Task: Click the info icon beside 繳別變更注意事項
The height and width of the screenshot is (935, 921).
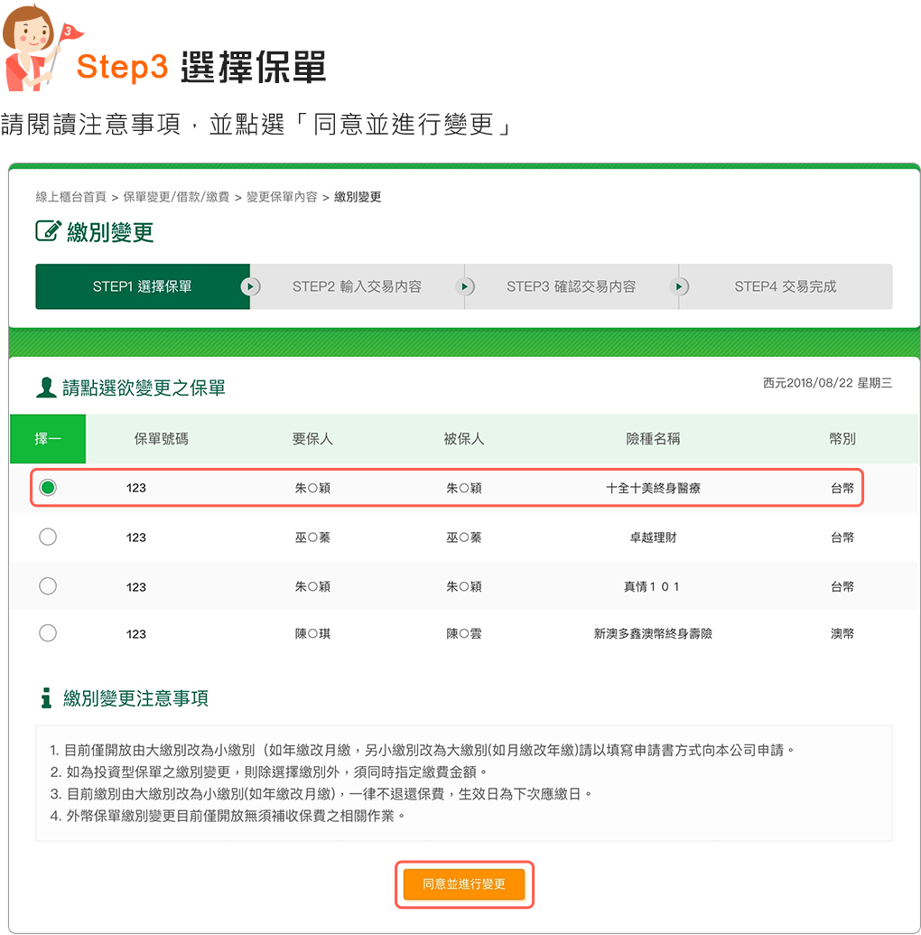Action: click(46, 697)
